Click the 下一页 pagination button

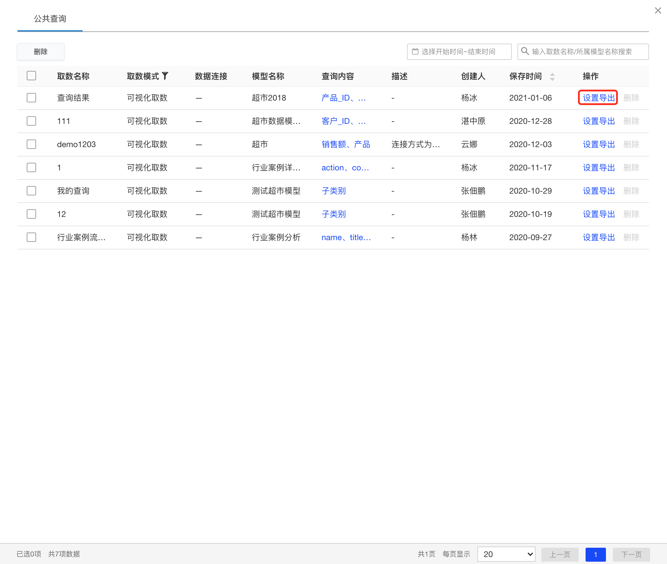(x=631, y=554)
